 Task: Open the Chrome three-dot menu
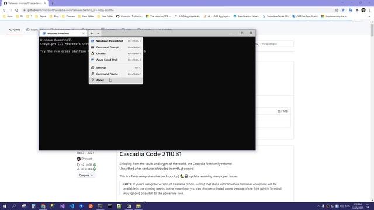pos(370,10)
